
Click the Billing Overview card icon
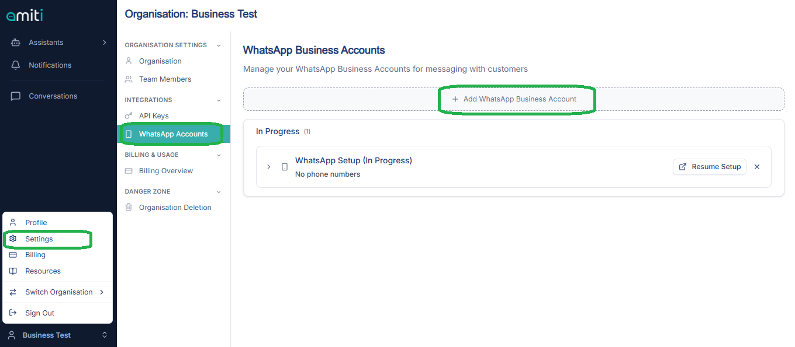tap(129, 171)
